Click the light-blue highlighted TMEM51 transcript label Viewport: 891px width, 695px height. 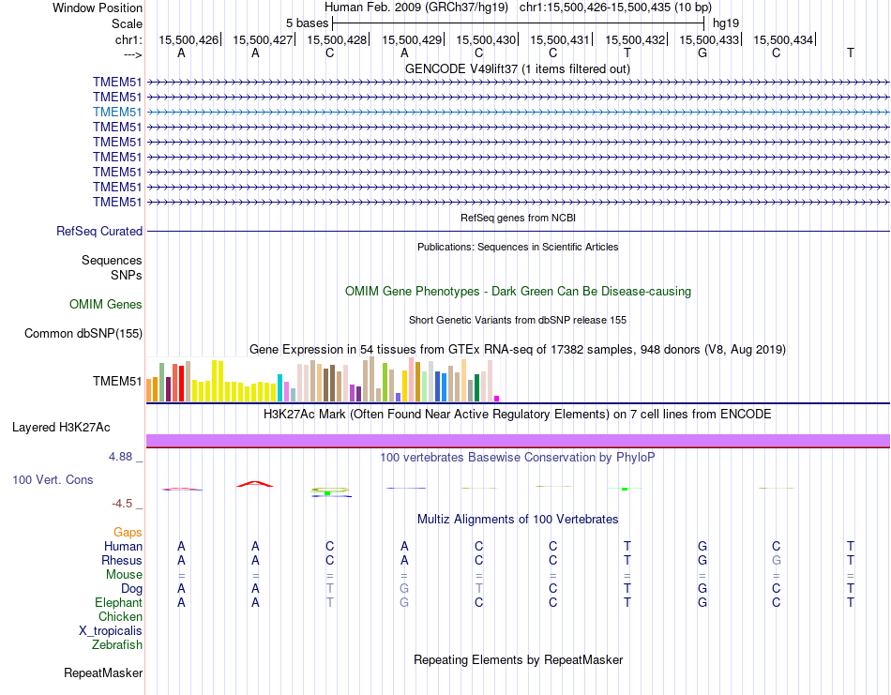click(x=117, y=112)
